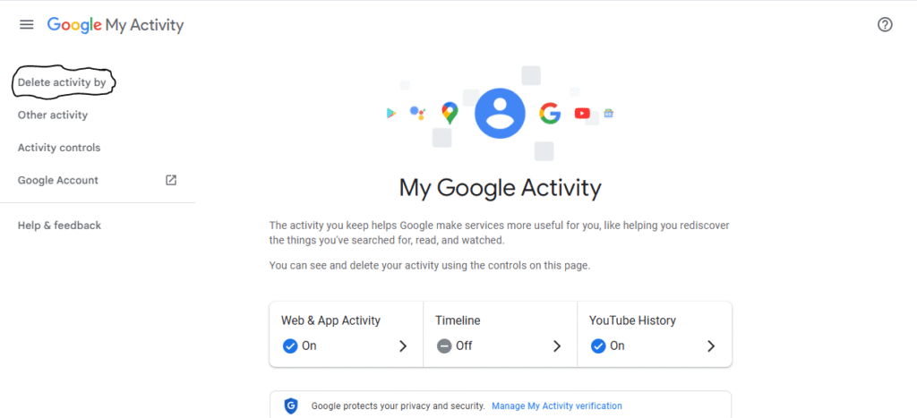
Task: Click the Google Assistant dots icon
Action: (x=417, y=113)
